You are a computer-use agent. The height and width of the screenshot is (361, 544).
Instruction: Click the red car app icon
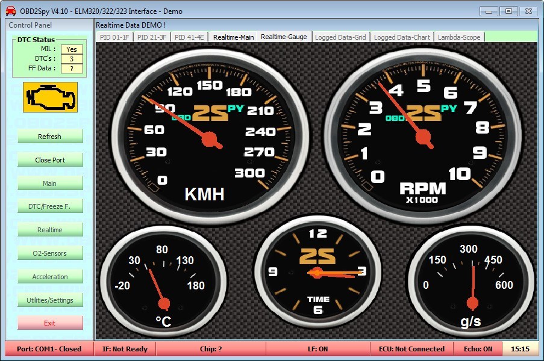point(11,11)
